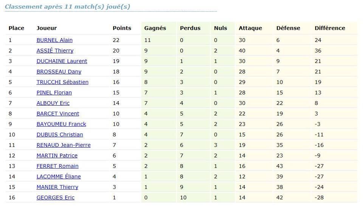Click the Joueur column header
Image resolution: width=363 pixels, height=208 pixels.
[x=47, y=28]
